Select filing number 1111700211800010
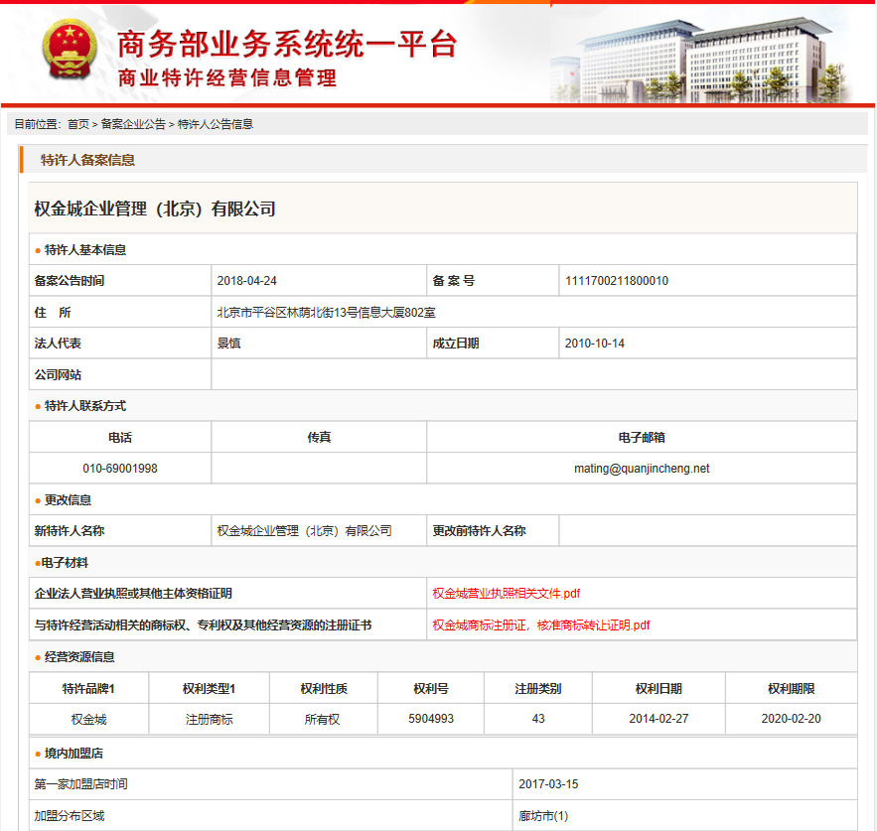The height and width of the screenshot is (831, 877). (617, 281)
